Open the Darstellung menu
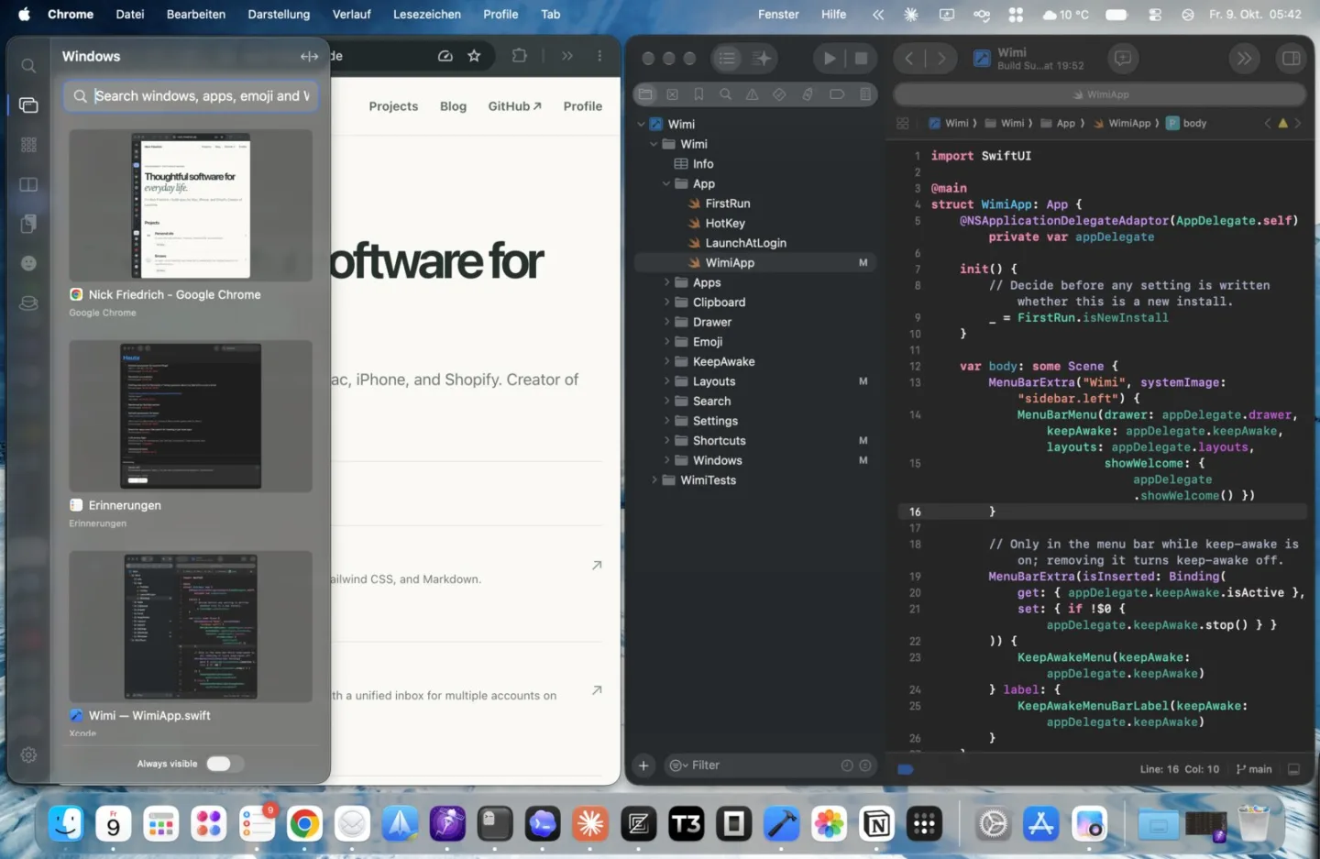 point(279,15)
